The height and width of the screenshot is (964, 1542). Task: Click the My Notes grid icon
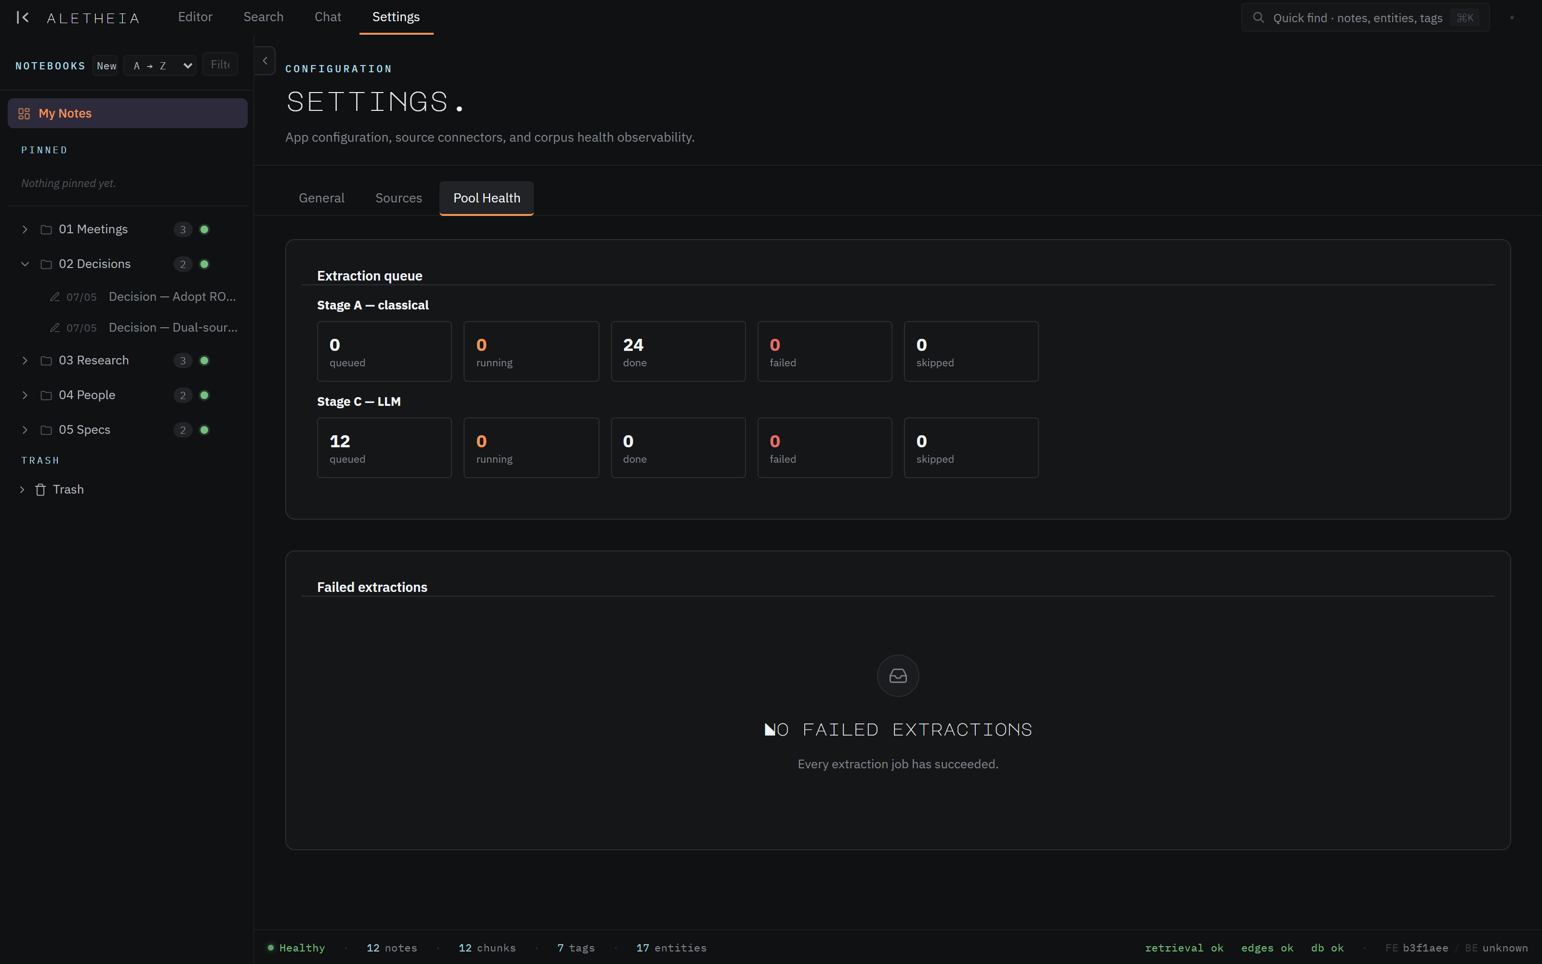24,113
